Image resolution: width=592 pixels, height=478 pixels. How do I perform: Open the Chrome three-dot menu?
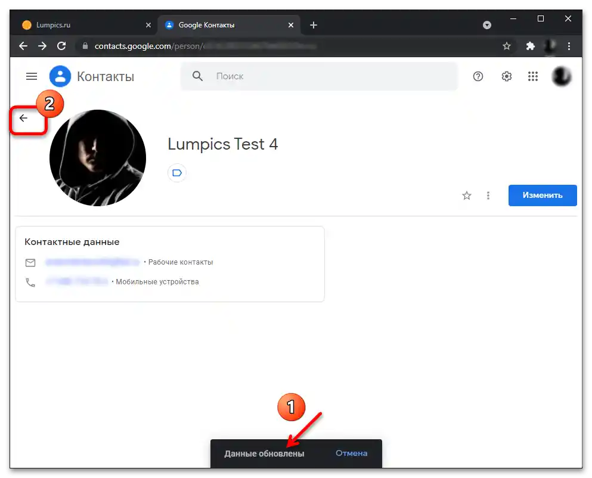(x=569, y=46)
